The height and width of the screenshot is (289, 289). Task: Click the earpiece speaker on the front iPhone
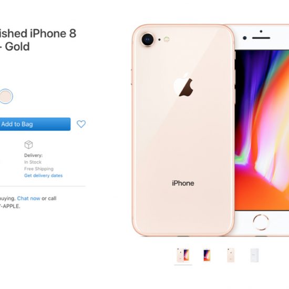pos(261,38)
